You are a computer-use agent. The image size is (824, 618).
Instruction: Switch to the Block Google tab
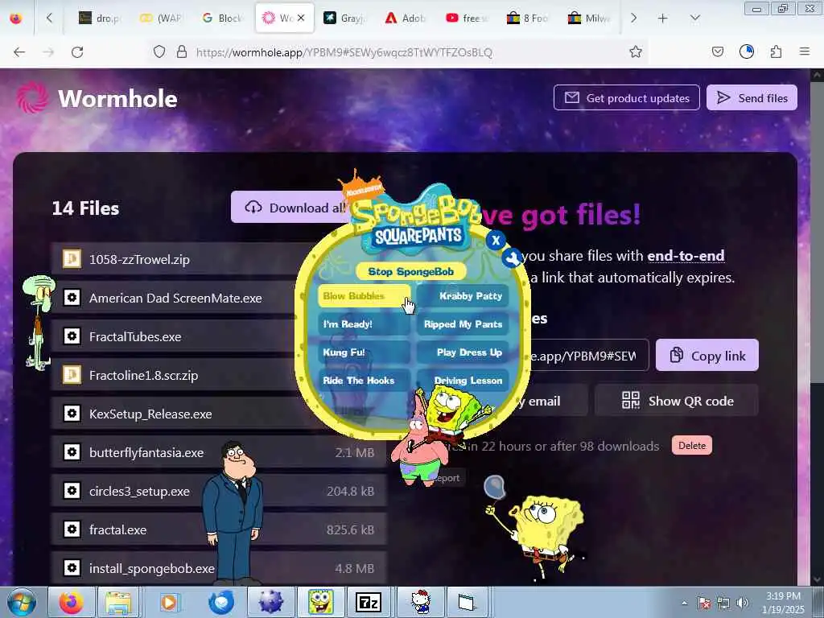pyautogui.click(x=222, y=19)
